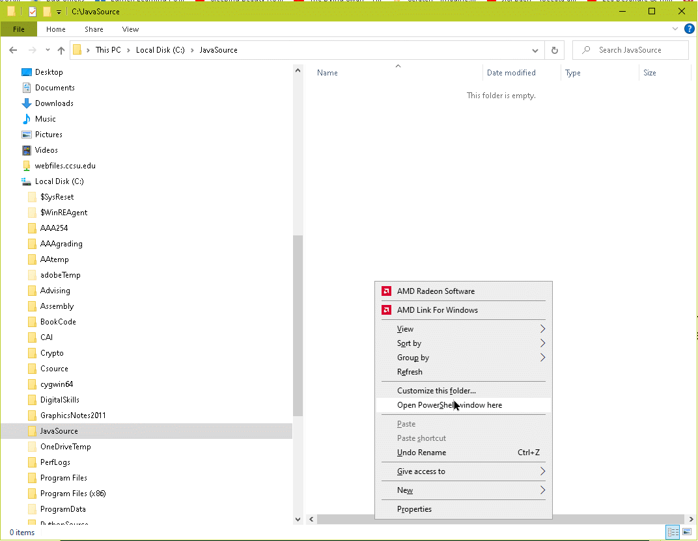Image resolution: width=698 pixels, height=541 pixels.
Task: Open the cygwin64 folder
Action: [x=57, y=384]
